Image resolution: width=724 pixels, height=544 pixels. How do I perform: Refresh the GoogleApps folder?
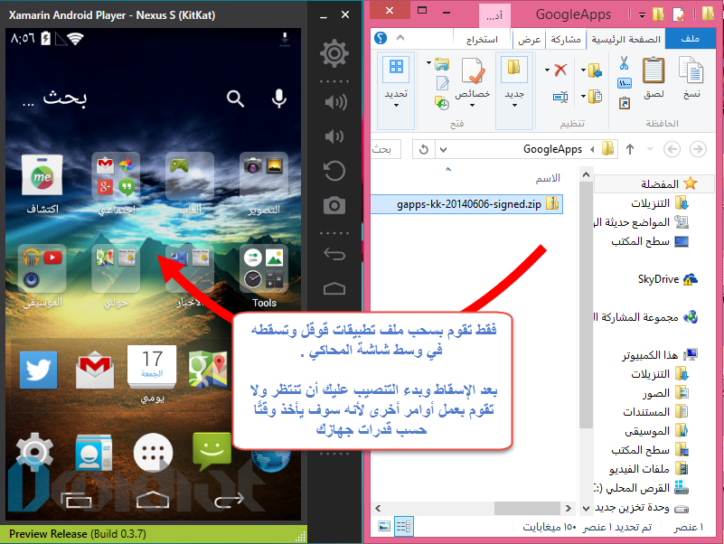coord(423,149)
